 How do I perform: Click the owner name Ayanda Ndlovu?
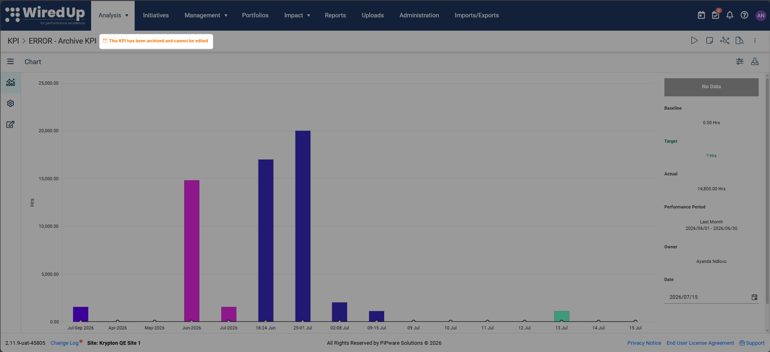tap(712, 261)
